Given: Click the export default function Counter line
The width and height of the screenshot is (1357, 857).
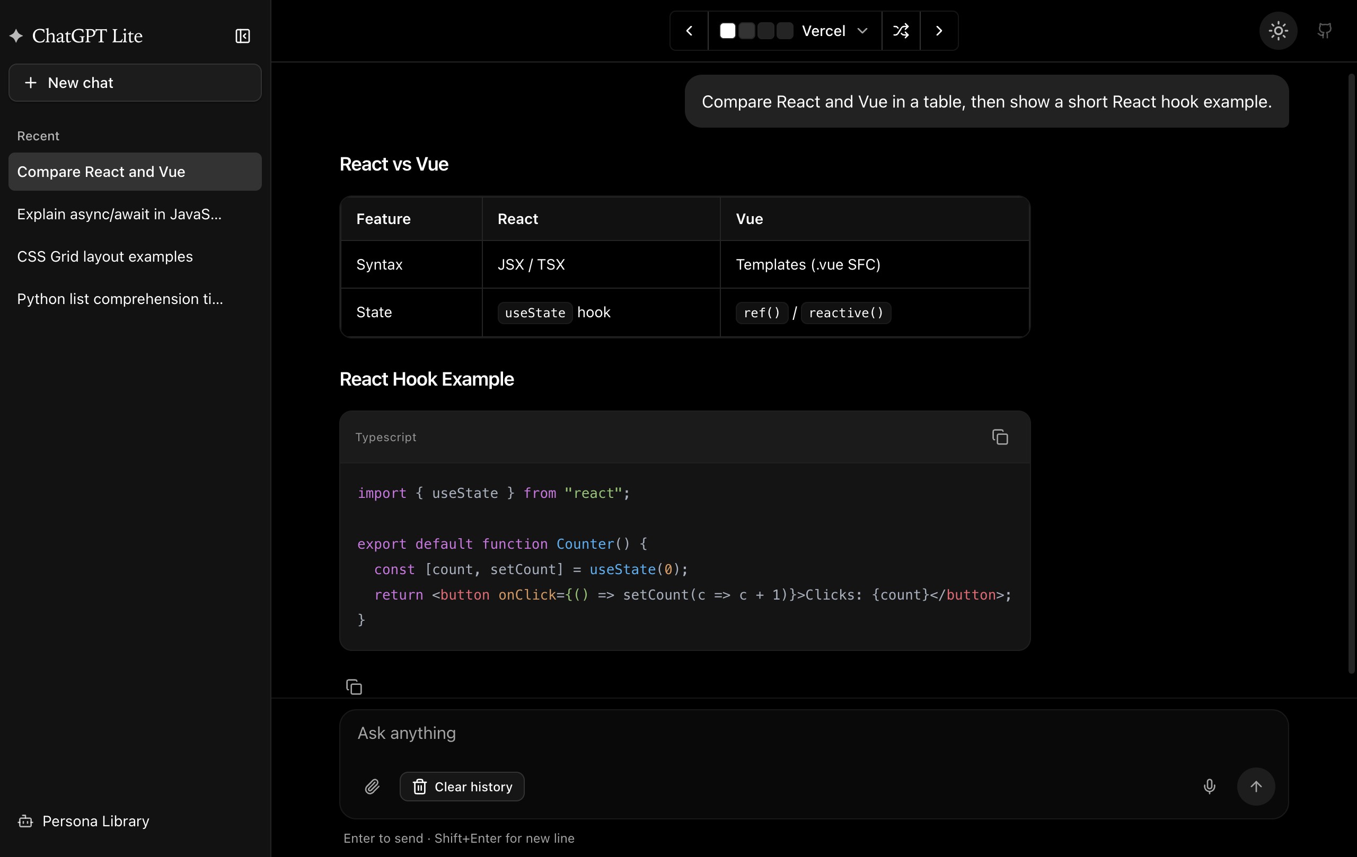Looking at the screenshot, I should (x=502, y=544).
